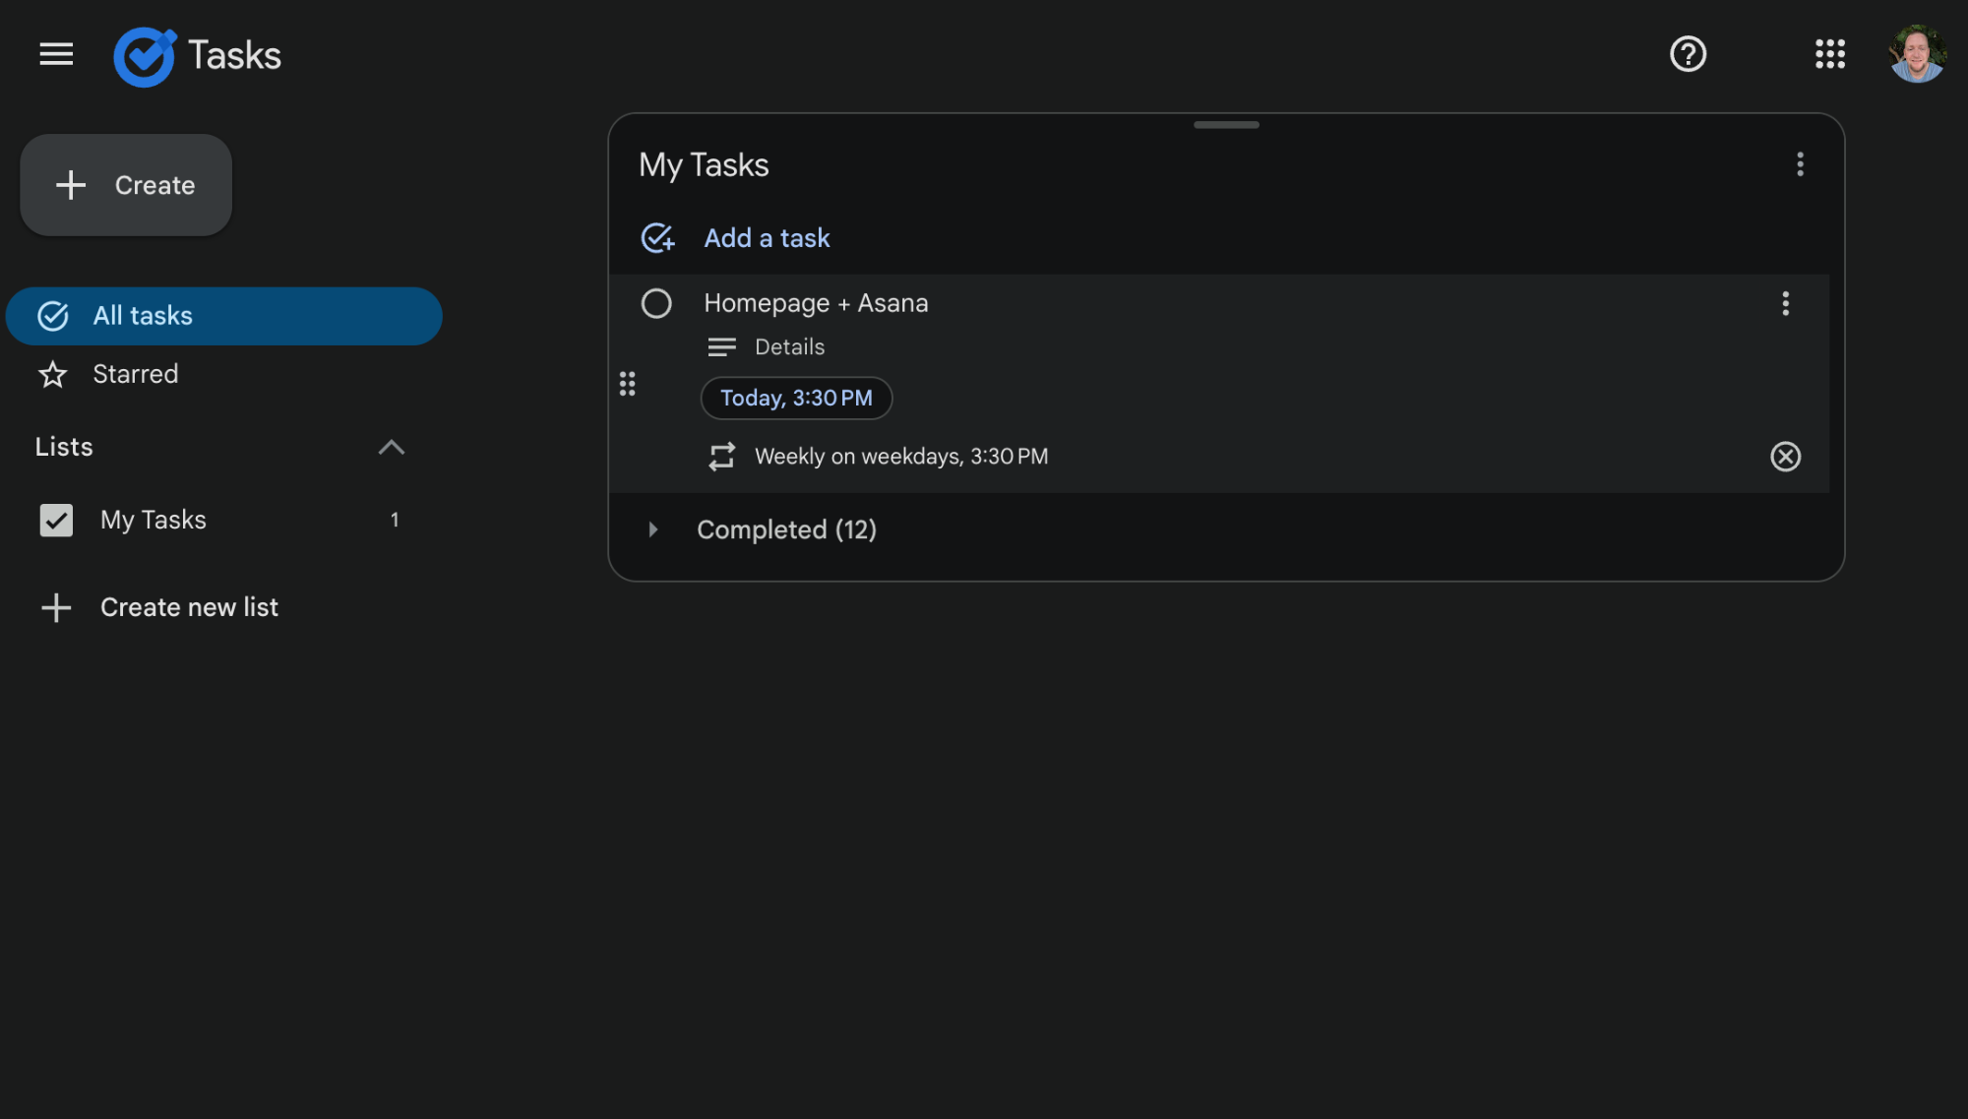This screenshot has height=1119, width=1968.
Task: Switch to the All tasks view
Action: (x=142, y=315)
